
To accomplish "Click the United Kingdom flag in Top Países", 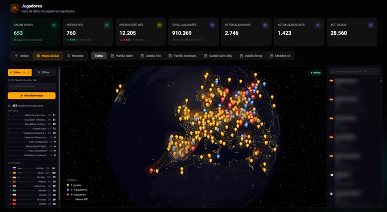I will 14,186.
